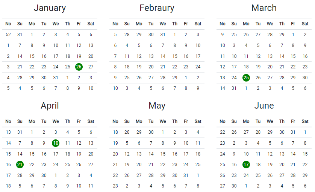Click the April month heading
Image resolution: width=315 pixels, height=192 pixels.
[50, 106]
